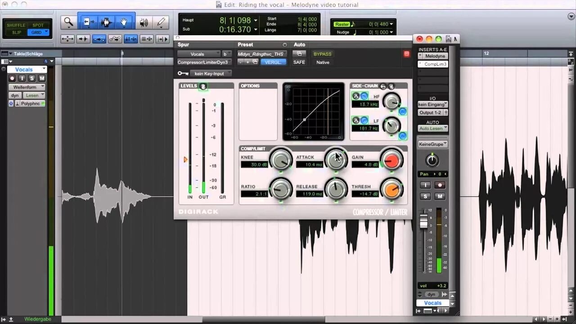Click the orange THRESH knob
Screen dimensions: 576x324
[391, 189]
